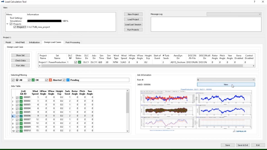The width and height of the screenshot is (267, 150).
Task: Click the layers icon next to All
Action: (x=17, y=80)
